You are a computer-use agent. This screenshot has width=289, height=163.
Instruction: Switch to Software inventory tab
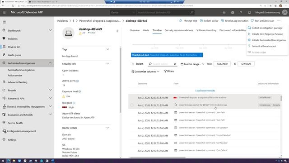(x=206, y=30)
